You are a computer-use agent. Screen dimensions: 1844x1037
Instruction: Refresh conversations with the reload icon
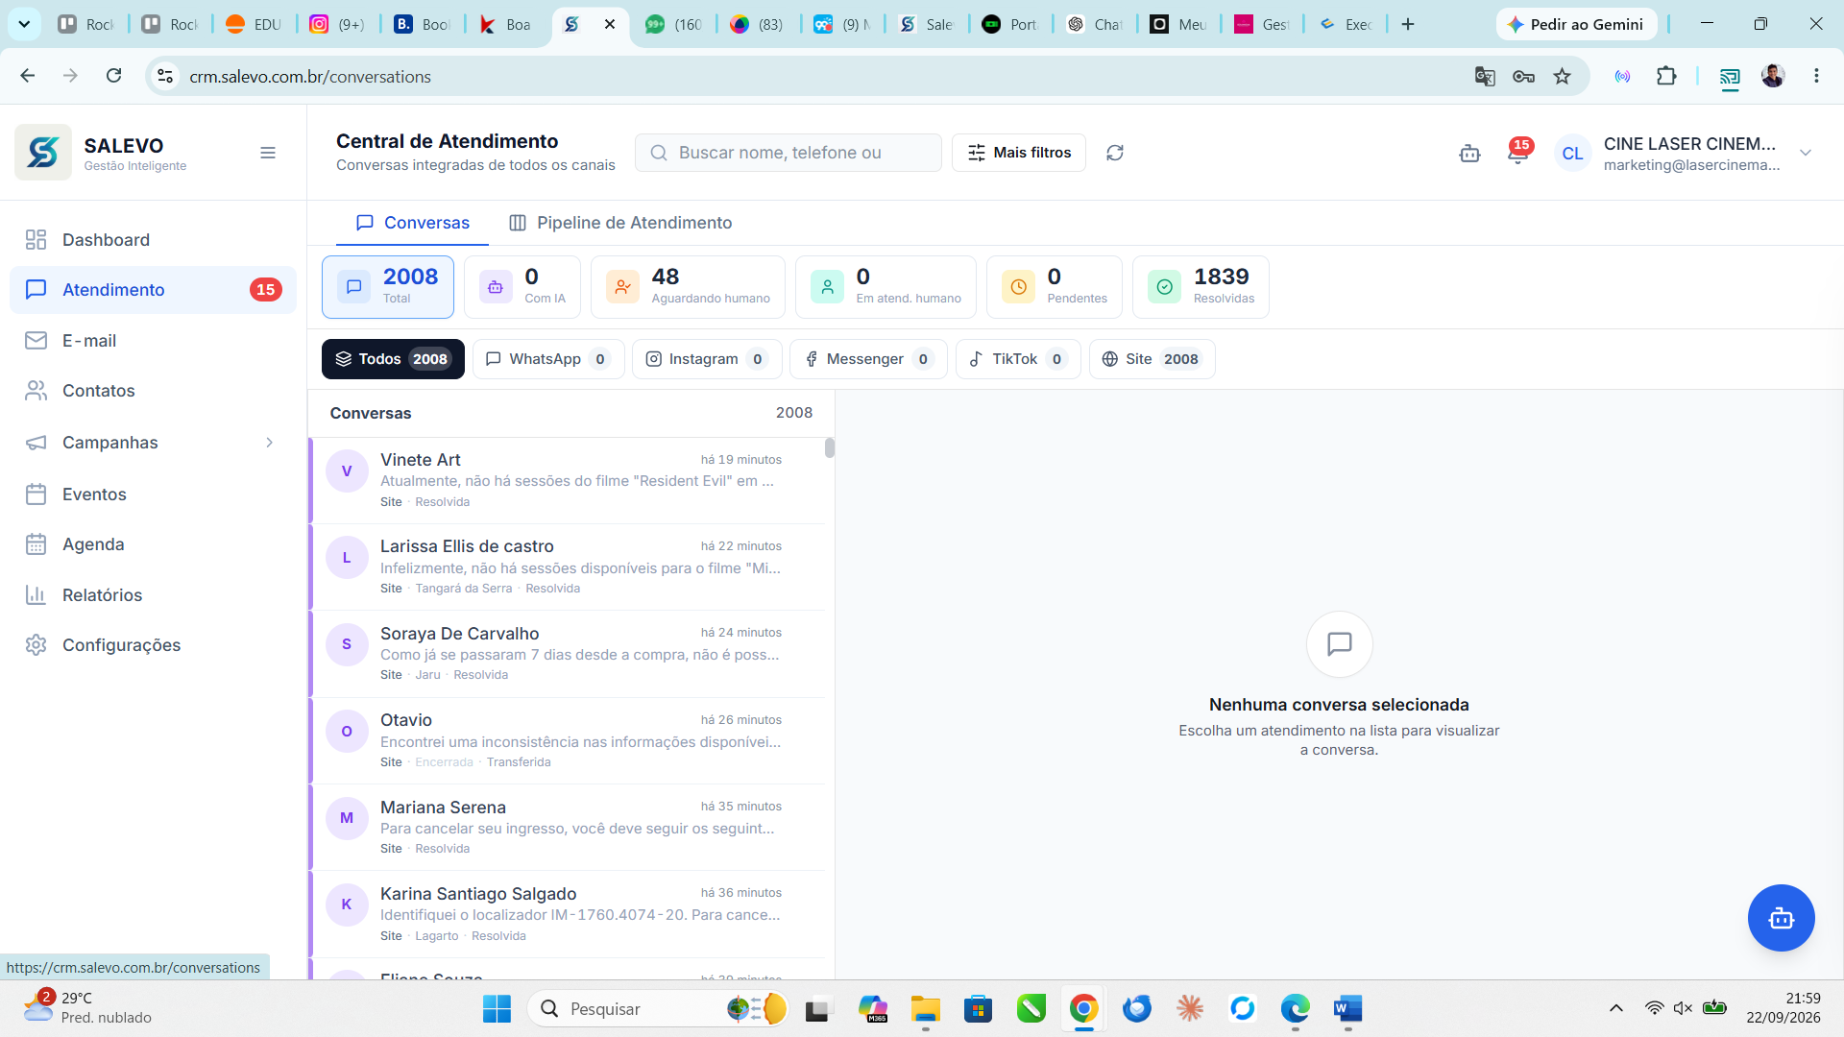(x=1115, y=153)
